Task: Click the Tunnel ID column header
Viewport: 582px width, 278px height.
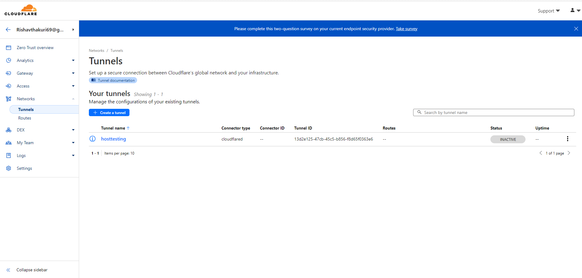Action: (x=303, y=128)
